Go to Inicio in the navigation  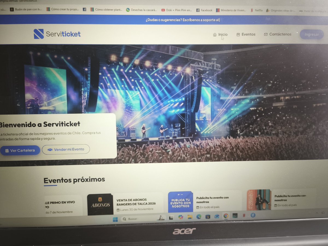(220, 34)
